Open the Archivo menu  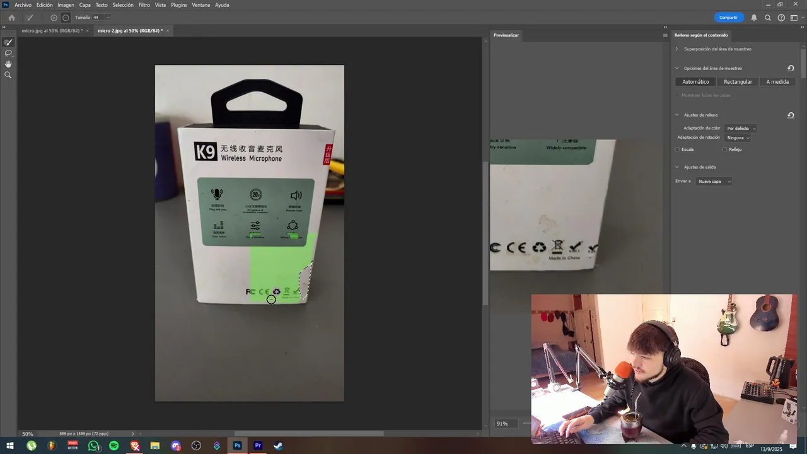[x=23, y=5]
